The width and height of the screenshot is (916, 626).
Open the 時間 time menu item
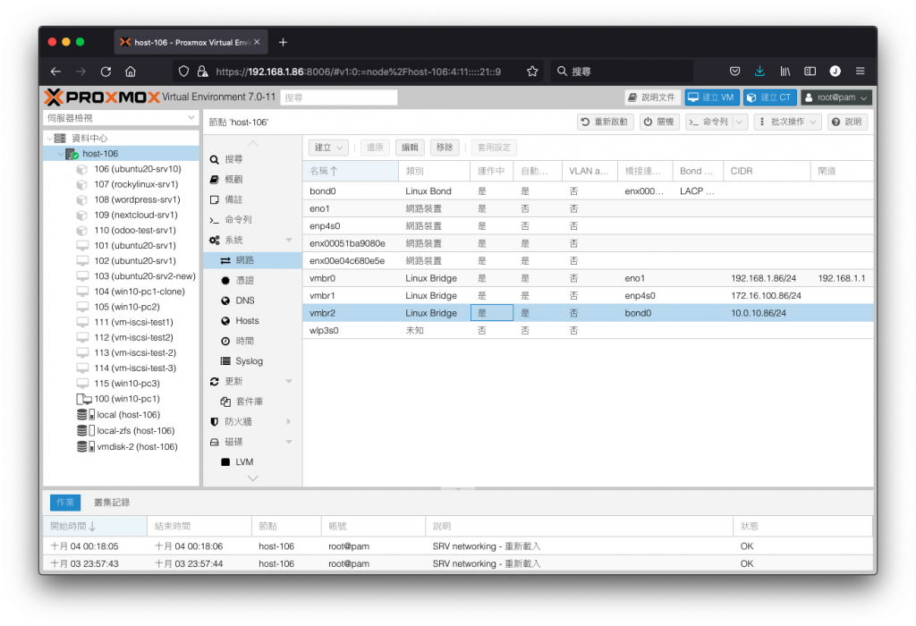(x=251, y=341)
